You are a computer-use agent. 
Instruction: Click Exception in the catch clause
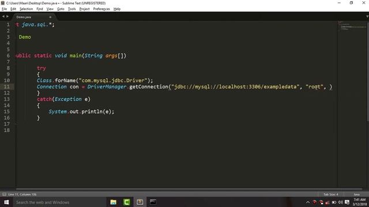point(68,99)
